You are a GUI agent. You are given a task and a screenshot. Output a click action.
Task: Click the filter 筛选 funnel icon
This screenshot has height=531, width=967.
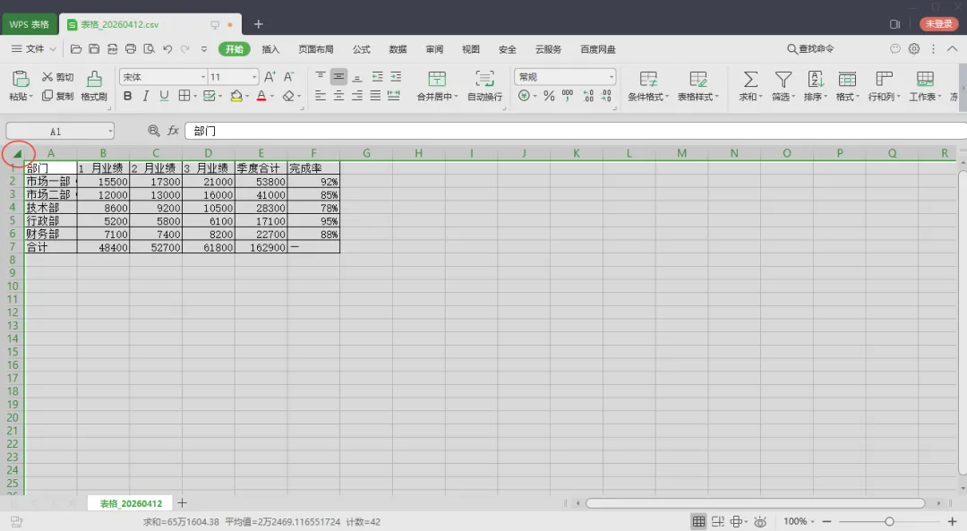[x=783, y=79]
